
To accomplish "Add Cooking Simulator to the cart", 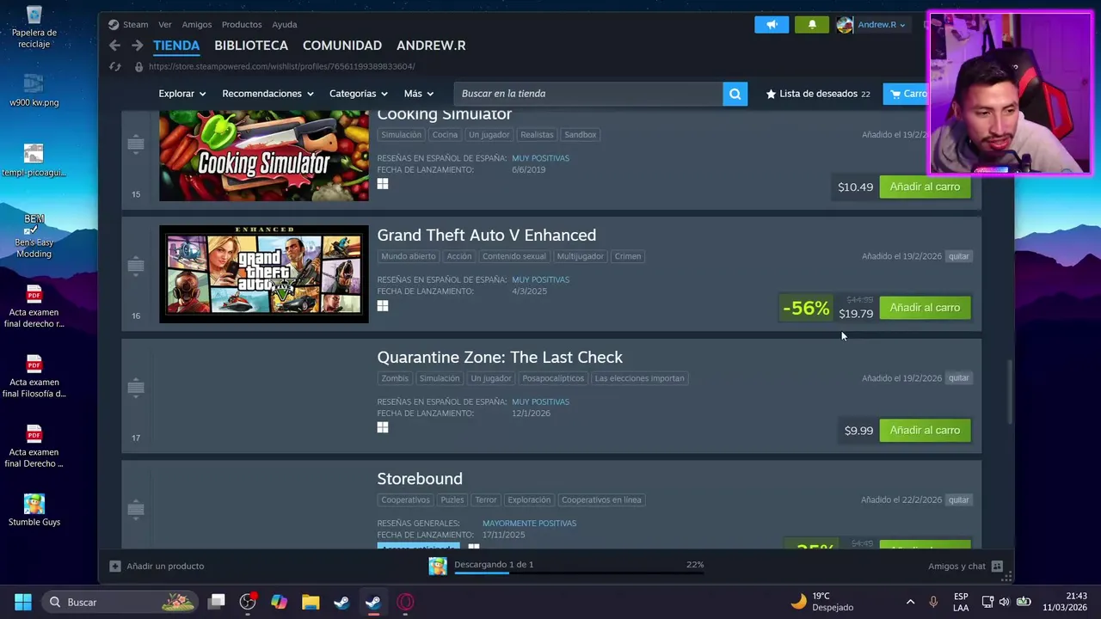I will [925, 187].
